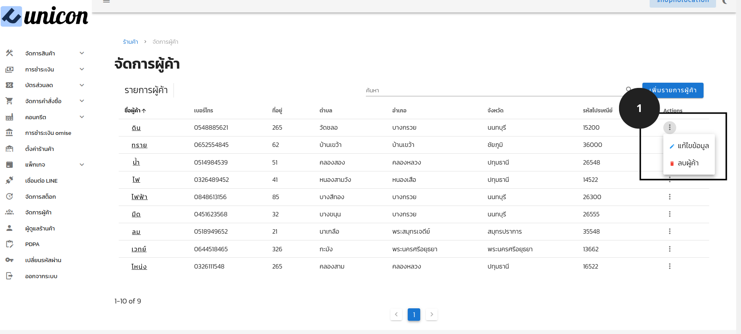Image resolution: width=741 pixels, height=334 pixels.
Task: Open merchant น้ำ name link
Action: (136, 162)
